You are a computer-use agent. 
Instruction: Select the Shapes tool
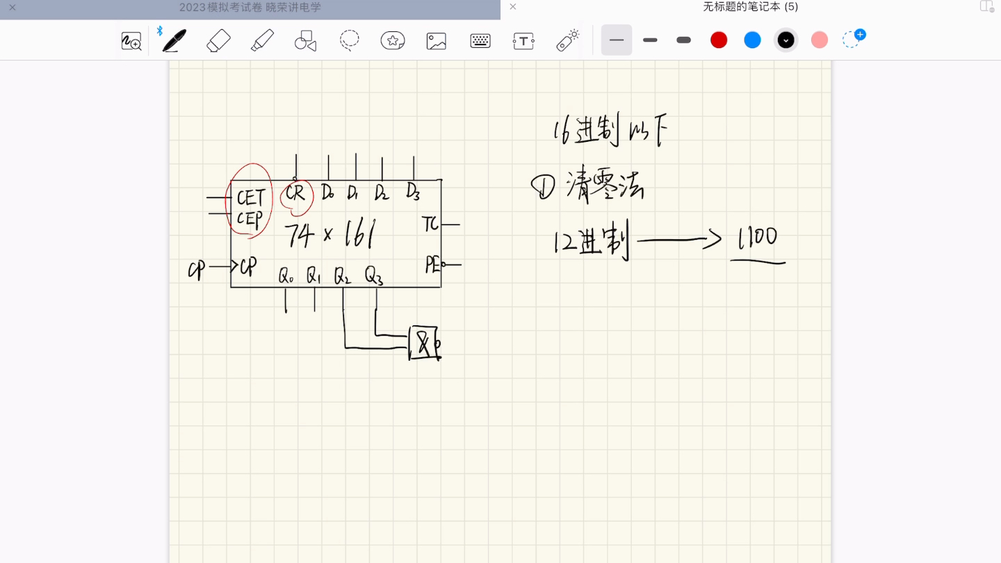click(306, 40)
